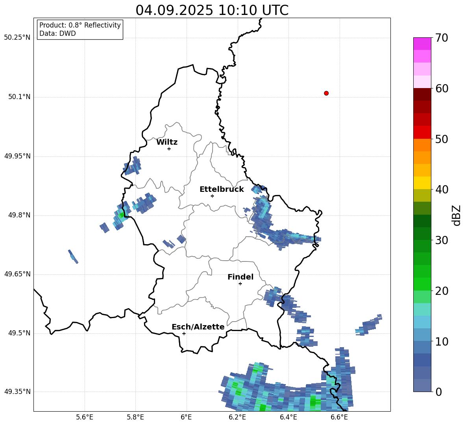Viewport: 466px width, 425px height.
Task: Click the 10 tick label on colorbar
Action: [x=442, y=341]
